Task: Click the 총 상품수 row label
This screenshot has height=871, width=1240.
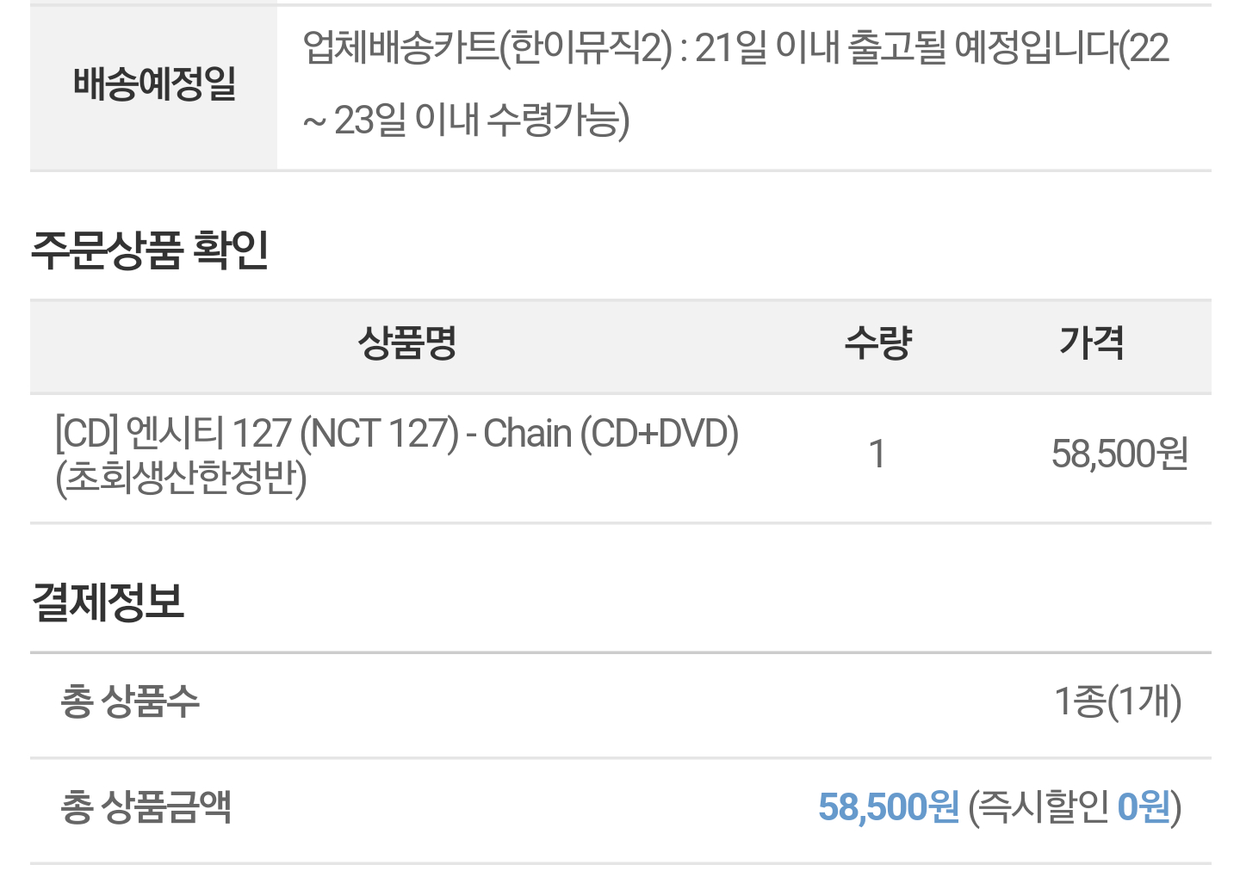Action: click(130, 701)
